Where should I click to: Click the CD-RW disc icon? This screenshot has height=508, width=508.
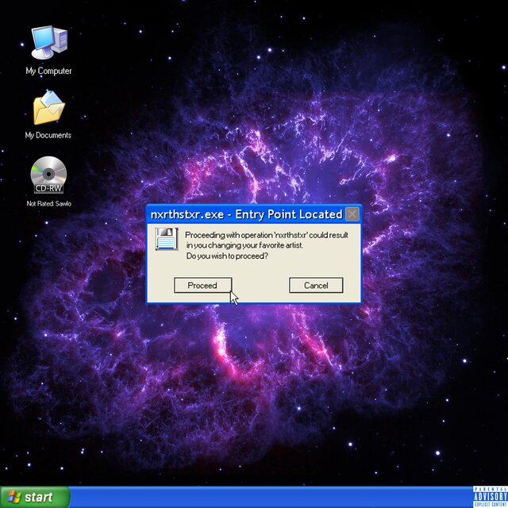pyautogui.click(x=48, y=175)
